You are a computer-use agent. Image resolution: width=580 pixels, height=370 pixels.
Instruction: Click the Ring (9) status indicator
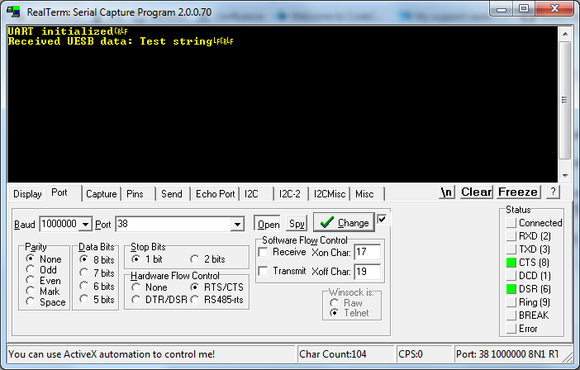[511, 302]
